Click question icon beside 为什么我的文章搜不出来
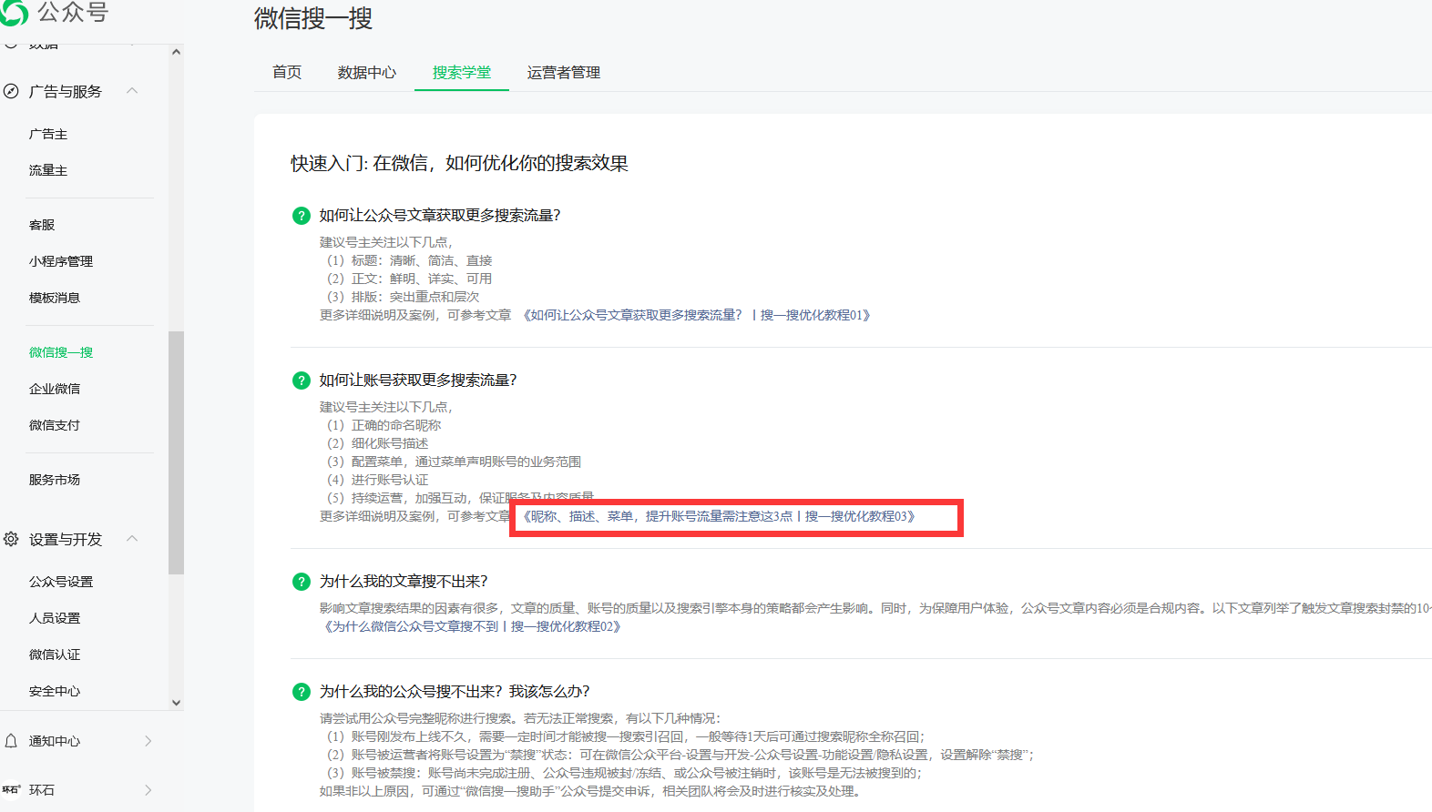The image size is (1432, 812). [302, 582]
